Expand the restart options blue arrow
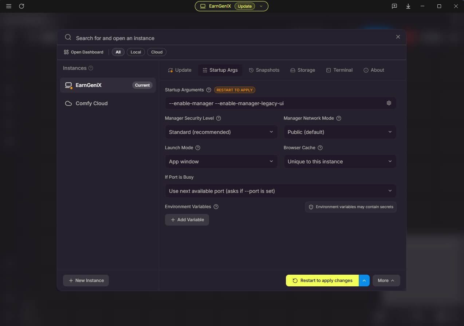This screenshot has height=326, width=464. 364,281
